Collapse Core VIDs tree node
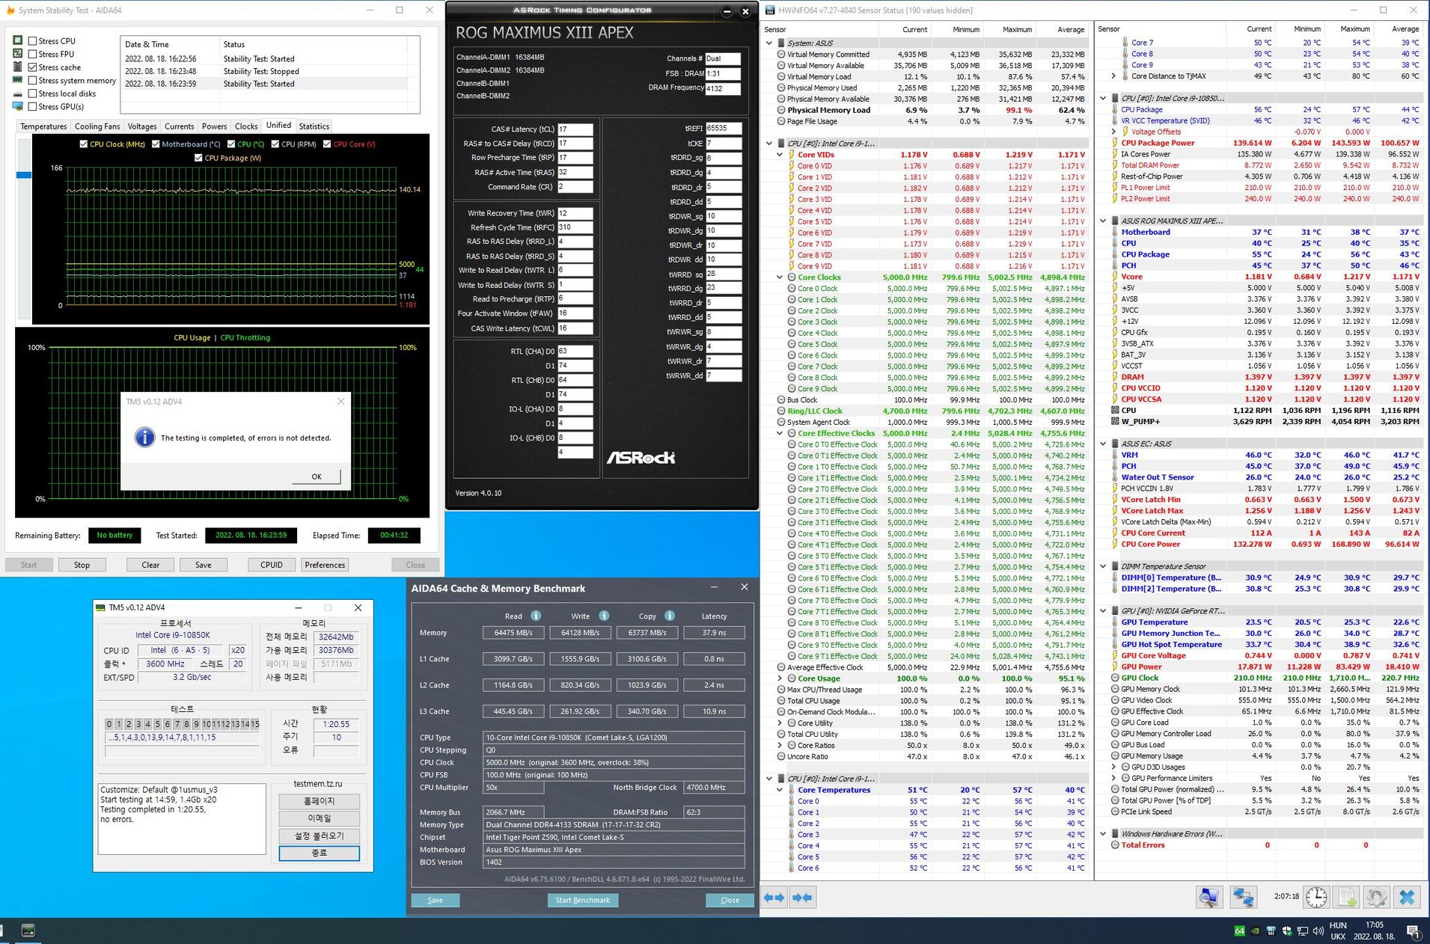This screenshot has width=1430, height=944. click(x=780, y=154)
